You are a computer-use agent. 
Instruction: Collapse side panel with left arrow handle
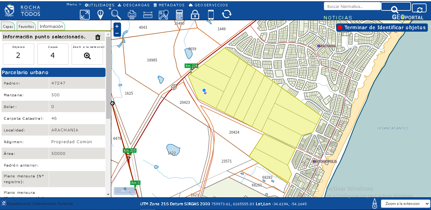pyautogui.click(x=113, y=103)
